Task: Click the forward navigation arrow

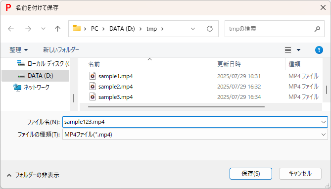Action: (28, 29)
